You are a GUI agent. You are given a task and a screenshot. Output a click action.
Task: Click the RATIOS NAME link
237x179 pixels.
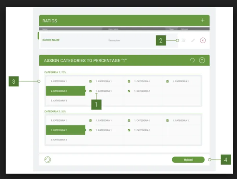coord(51,40)
